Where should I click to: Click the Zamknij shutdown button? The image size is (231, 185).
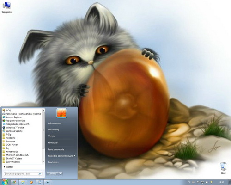point(53,174)
